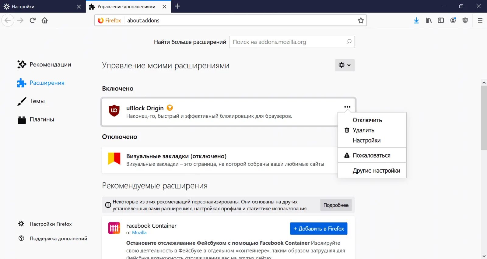
Task: Click the info icon in the recommendations notice
Action: (x=108, y=205)
